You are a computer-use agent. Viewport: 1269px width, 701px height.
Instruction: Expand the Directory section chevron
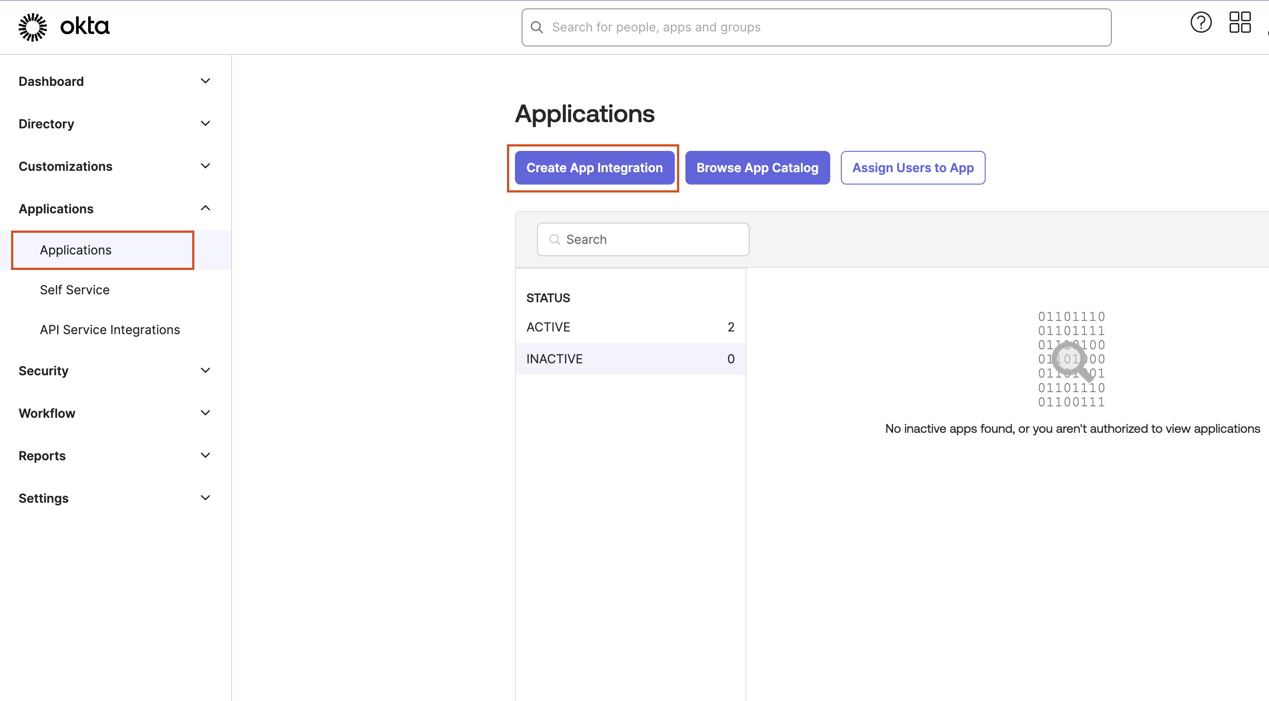click(205, 123)
